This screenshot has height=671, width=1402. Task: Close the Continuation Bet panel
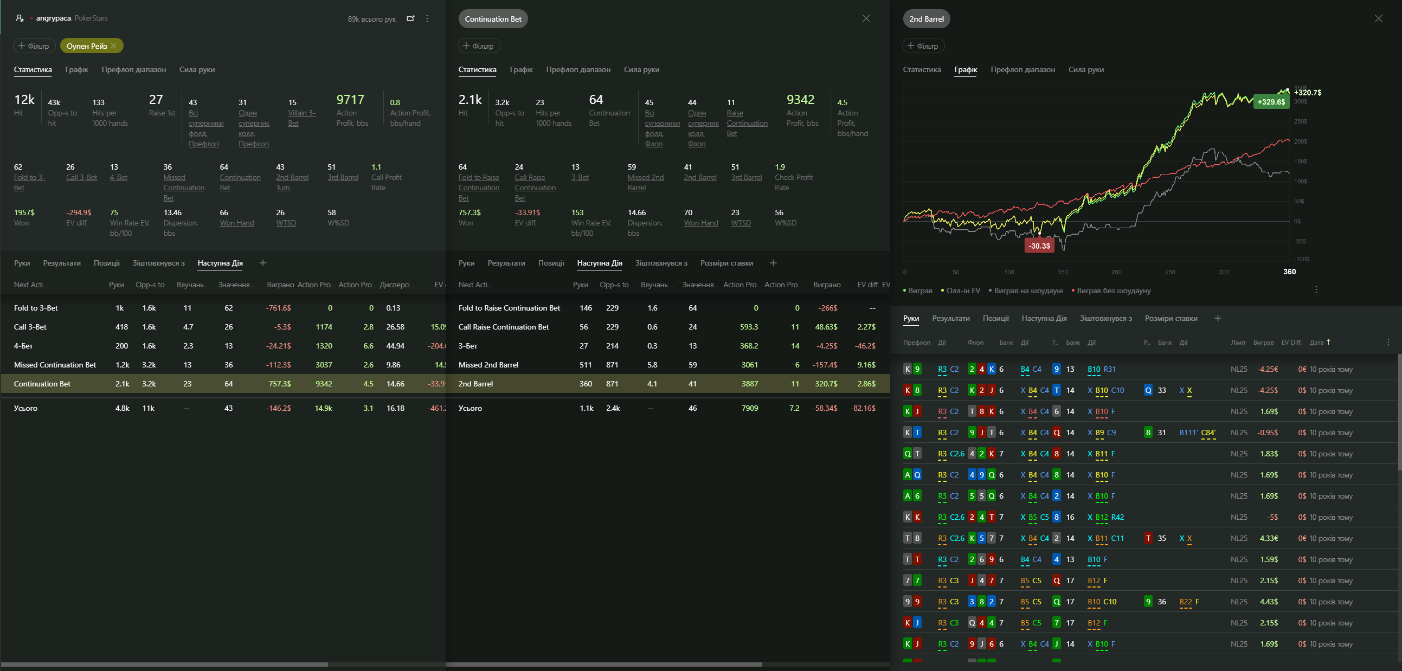tap(866, 18)
